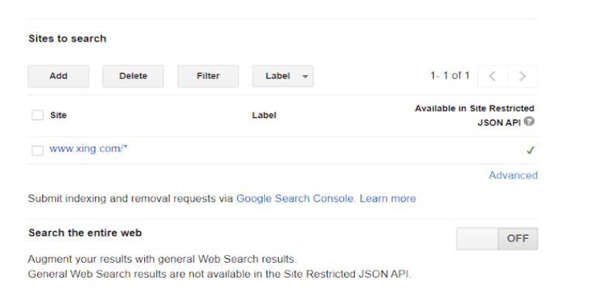Expand the Advanced options link
595x290 pixels.
[x=513, y=175]
